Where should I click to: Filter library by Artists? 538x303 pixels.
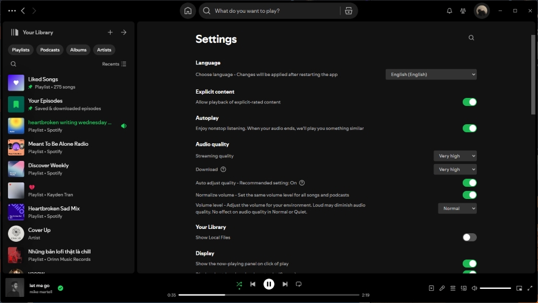tap(104, 50)
